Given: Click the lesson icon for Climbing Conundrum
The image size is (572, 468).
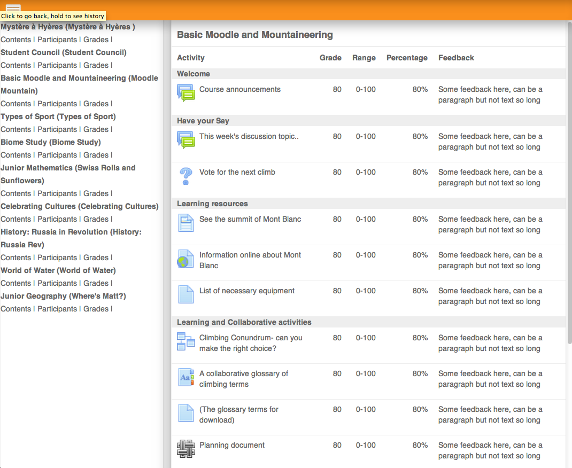Looking at the screenshot, I should (x=186, y=341).
